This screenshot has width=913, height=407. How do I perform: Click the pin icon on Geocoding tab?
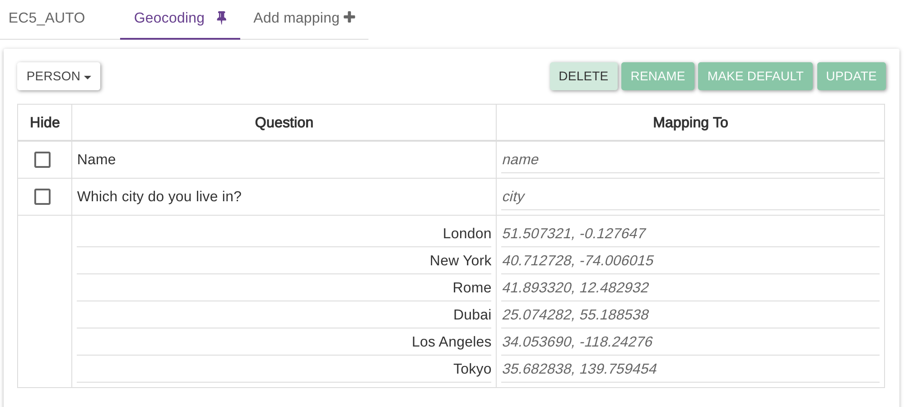tap(221, 18)
